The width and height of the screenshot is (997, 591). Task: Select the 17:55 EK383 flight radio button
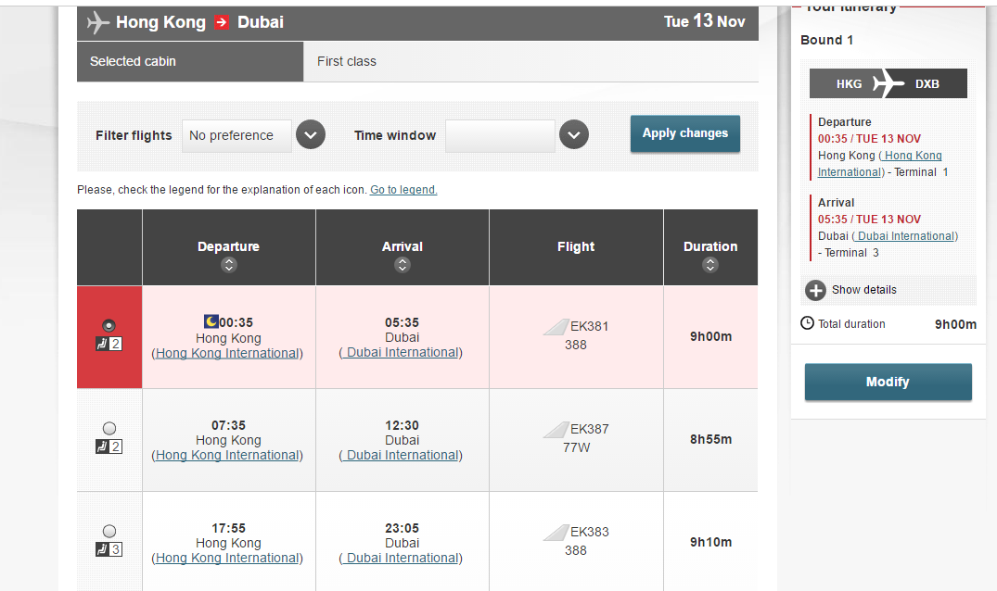point(109,532)
